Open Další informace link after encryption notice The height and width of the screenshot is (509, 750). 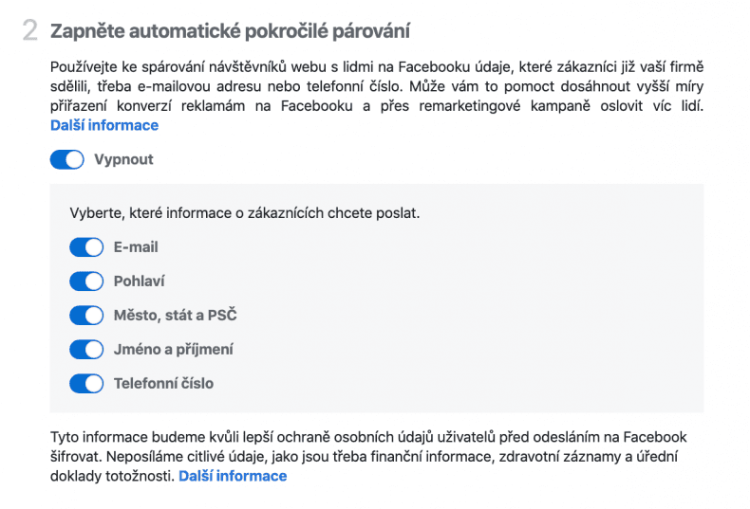point(233,476)
